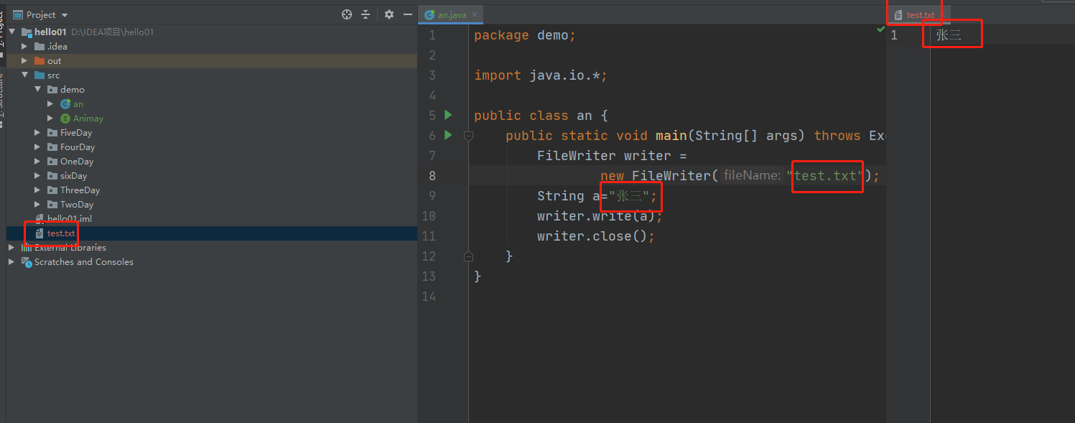
Task: Select the ThreeDay package label
Action: tap(80, 190)
